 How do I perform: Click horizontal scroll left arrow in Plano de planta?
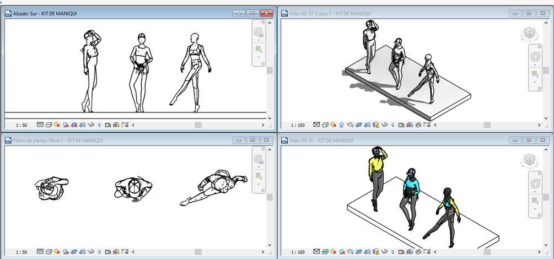(x=133, y=252)
